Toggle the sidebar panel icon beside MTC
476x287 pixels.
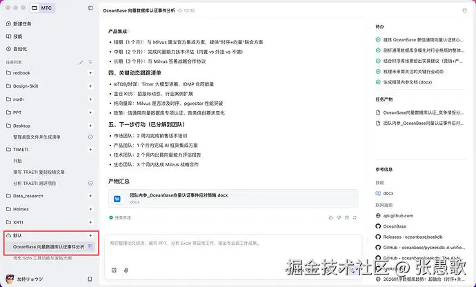(90, 8)
